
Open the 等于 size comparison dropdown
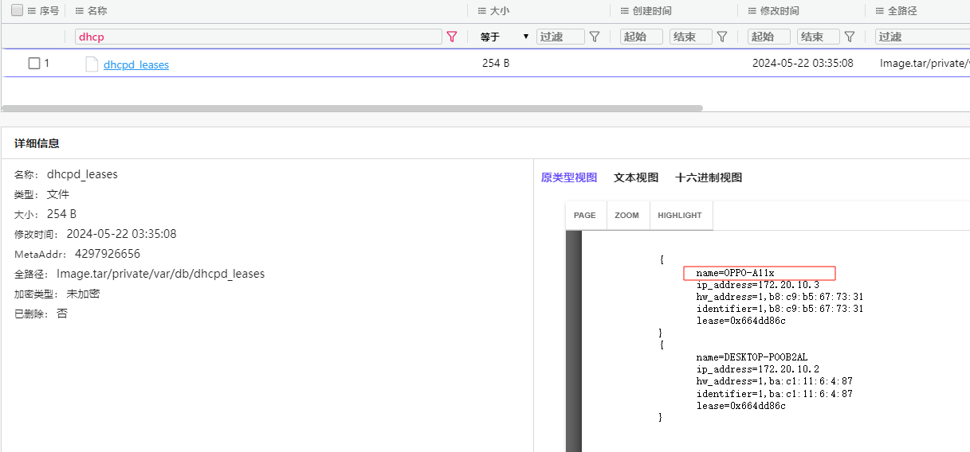(505, 37)
